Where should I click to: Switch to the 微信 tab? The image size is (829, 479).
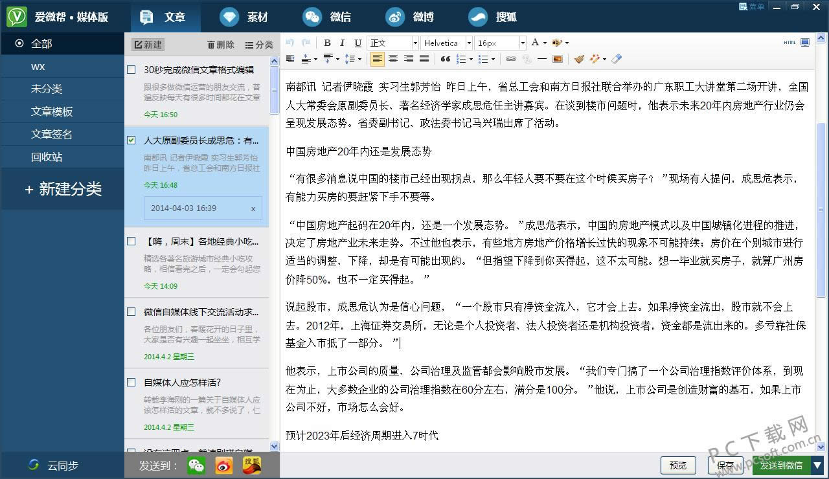(328, 17)
